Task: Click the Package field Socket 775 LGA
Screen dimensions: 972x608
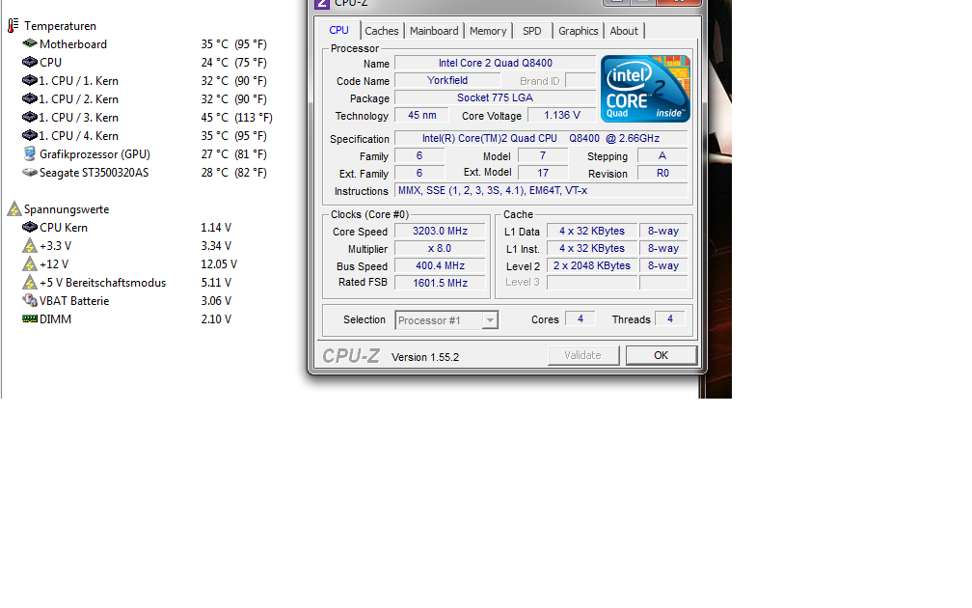Action: [x=496, y=97]
